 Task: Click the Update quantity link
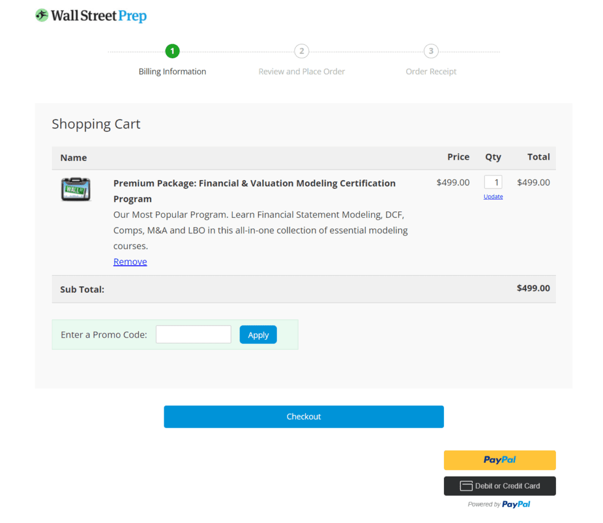(x=493, y=196)
